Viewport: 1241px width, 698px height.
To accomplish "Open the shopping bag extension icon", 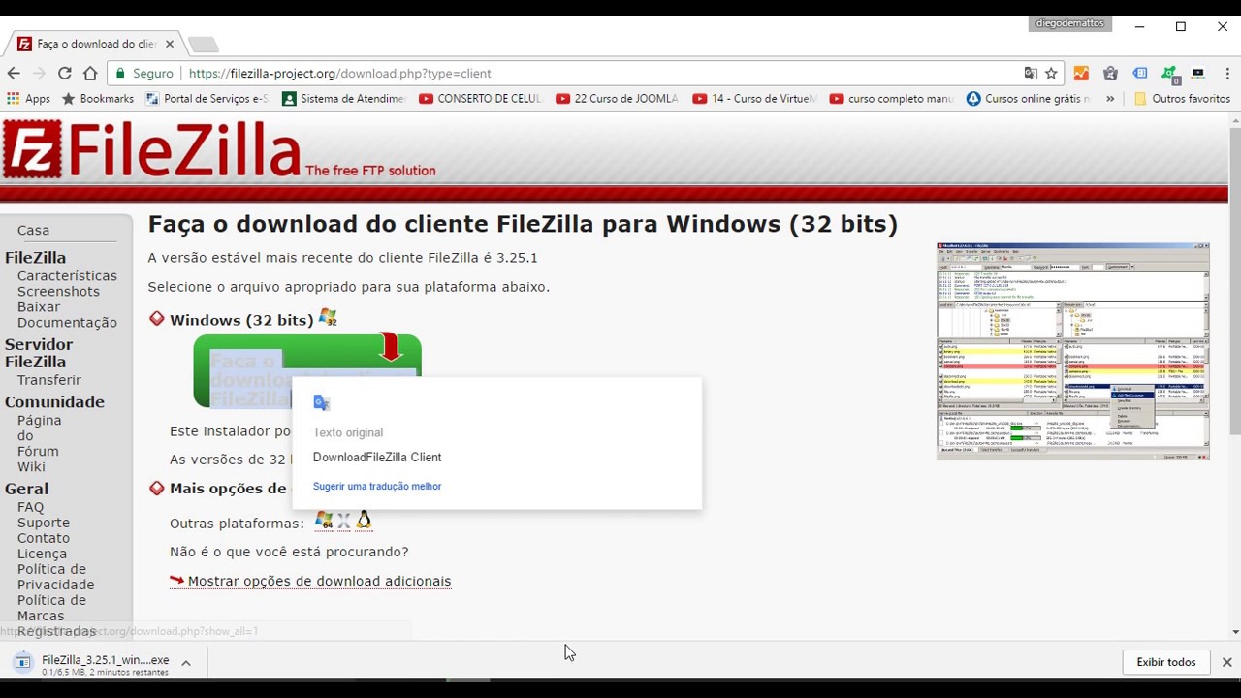I will pos(1111,73).
